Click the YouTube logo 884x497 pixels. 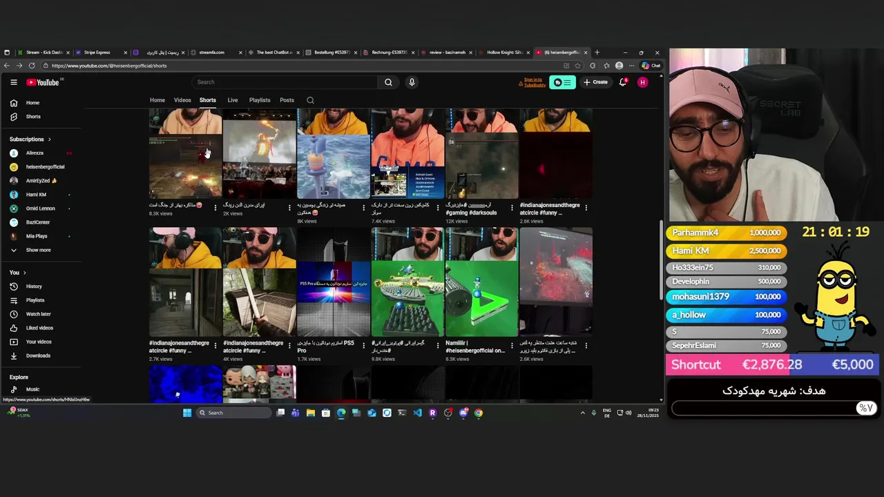pyautogui.click(x=43, y=82)
